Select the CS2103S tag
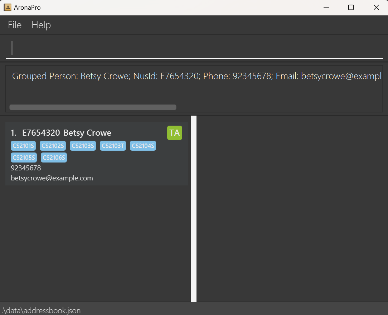 [x=83, y=146]
